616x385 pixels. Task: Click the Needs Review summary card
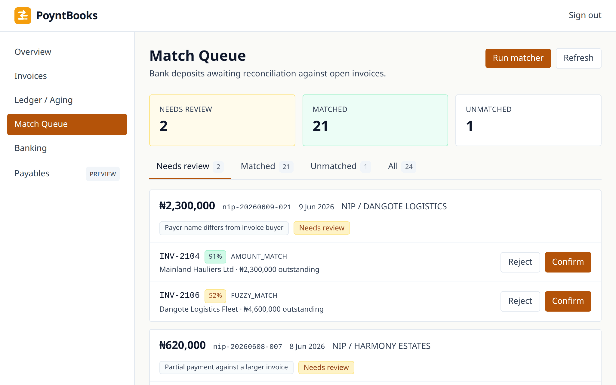coord(222,120)
